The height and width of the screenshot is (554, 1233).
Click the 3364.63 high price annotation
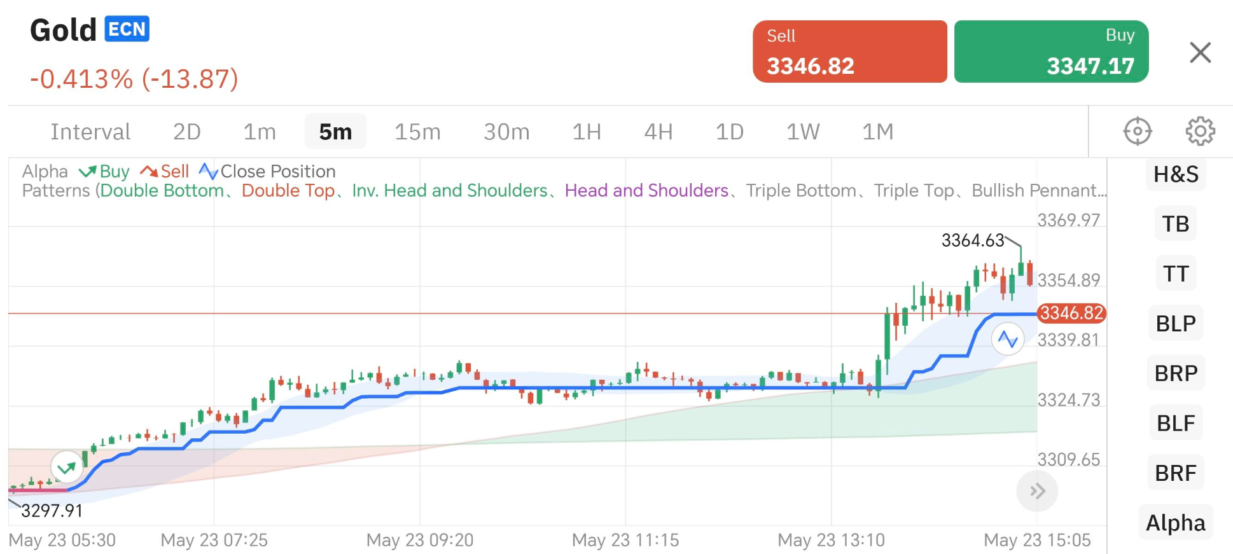coord(972,240)
